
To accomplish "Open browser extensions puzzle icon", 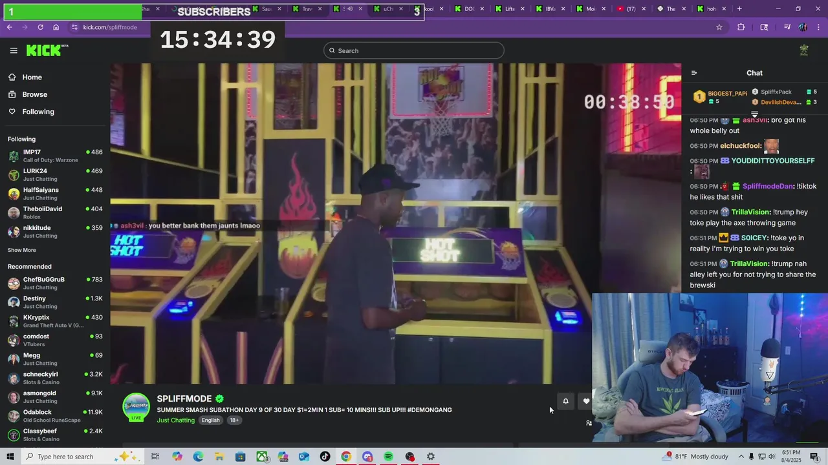I will coord(741,27).
